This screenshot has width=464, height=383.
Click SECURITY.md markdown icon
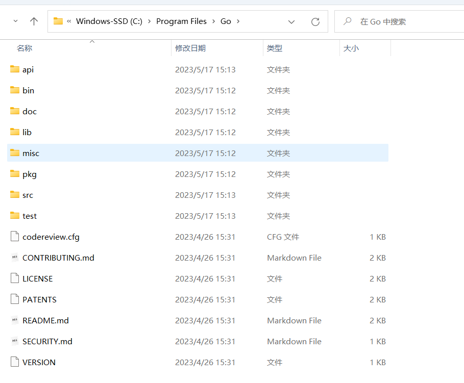[15, 341]
